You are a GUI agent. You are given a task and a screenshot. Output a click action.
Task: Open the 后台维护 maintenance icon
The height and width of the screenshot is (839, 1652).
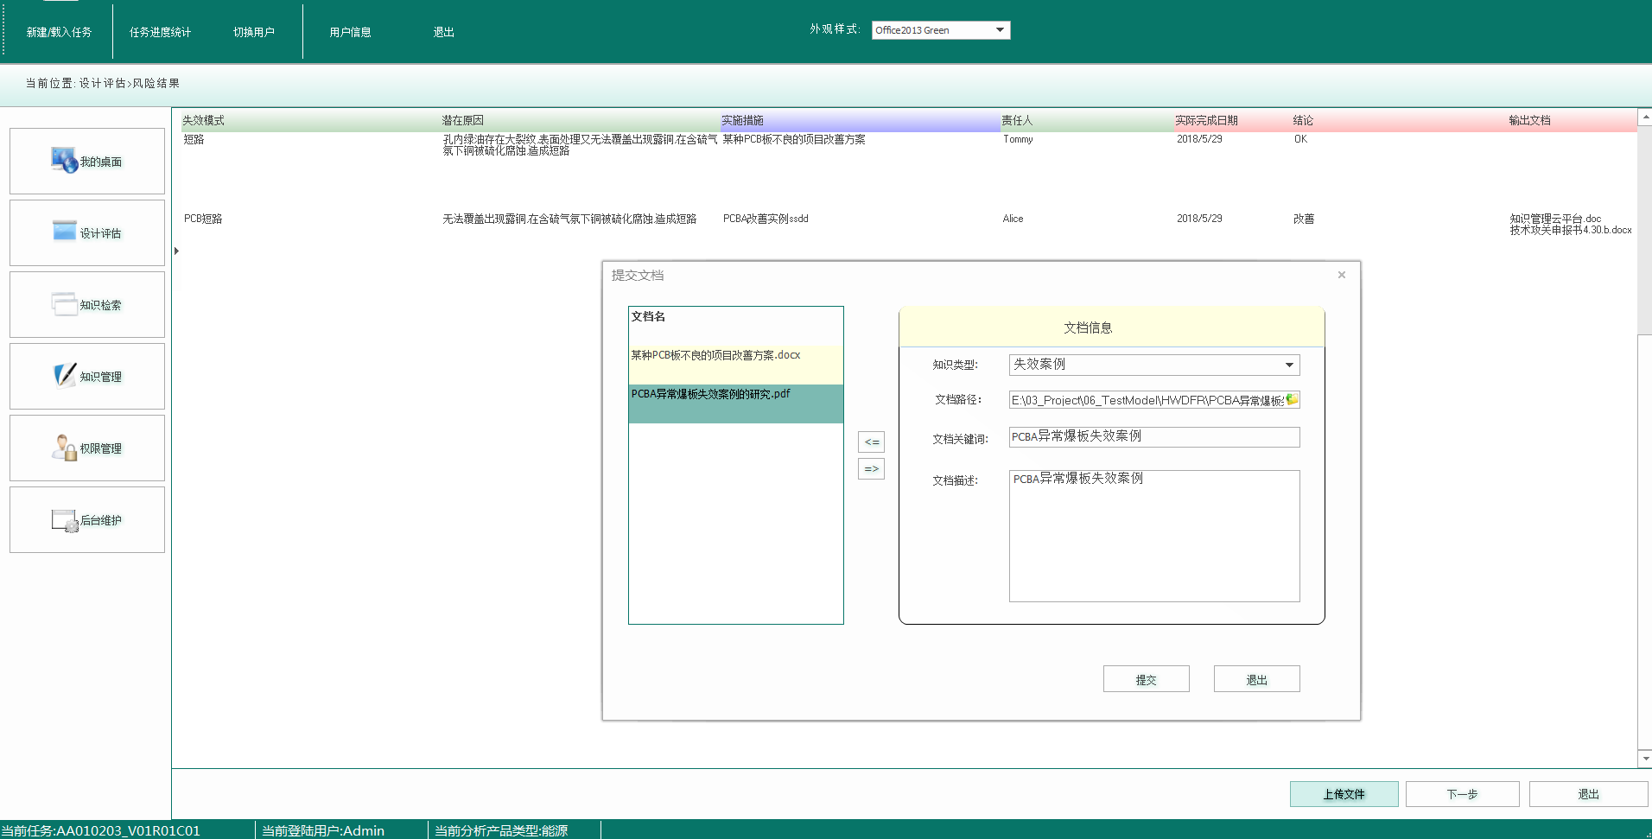coord(65,520)
